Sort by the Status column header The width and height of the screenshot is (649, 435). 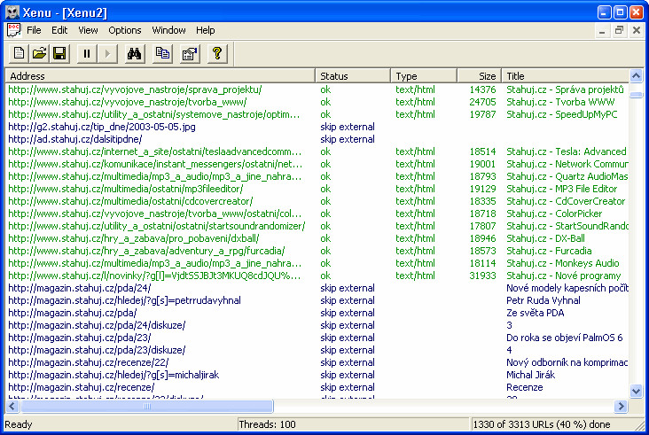click(x=353, y=76)
